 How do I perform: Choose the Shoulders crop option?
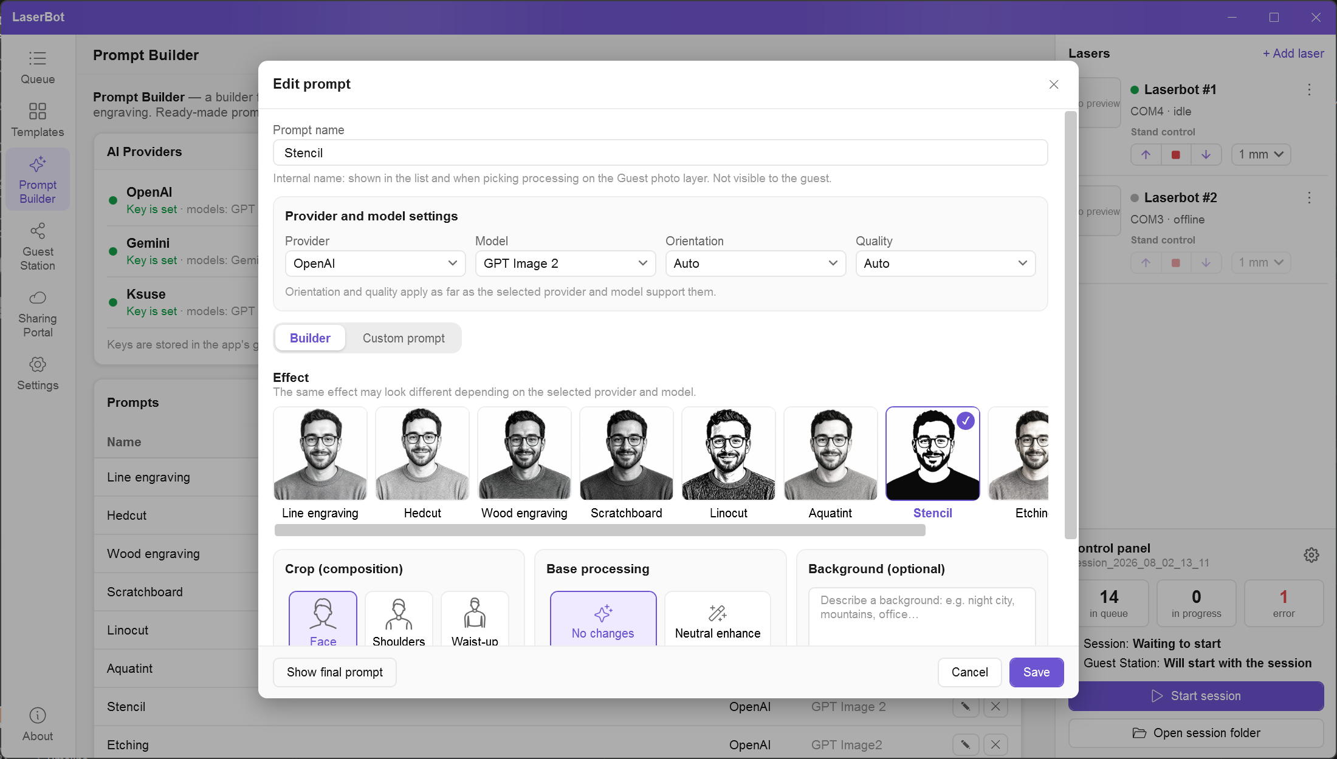[x=399, y=619]
